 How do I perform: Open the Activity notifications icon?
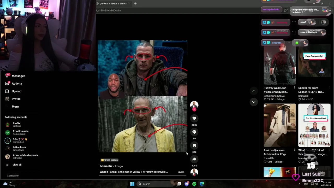coord(7,84)
